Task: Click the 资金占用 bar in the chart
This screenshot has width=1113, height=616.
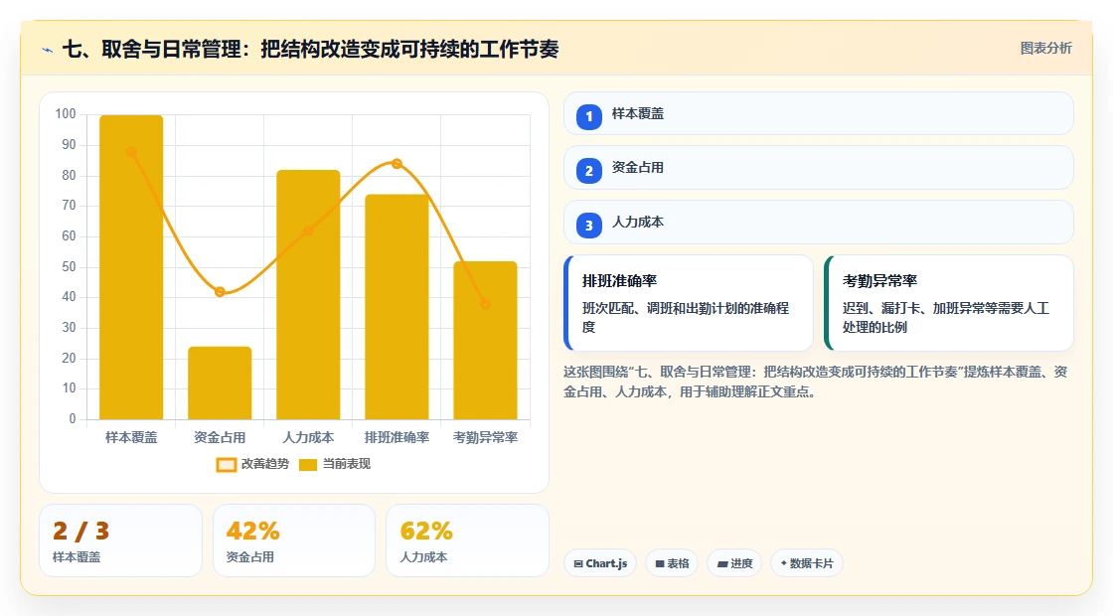Action: (x=220, y=384)
